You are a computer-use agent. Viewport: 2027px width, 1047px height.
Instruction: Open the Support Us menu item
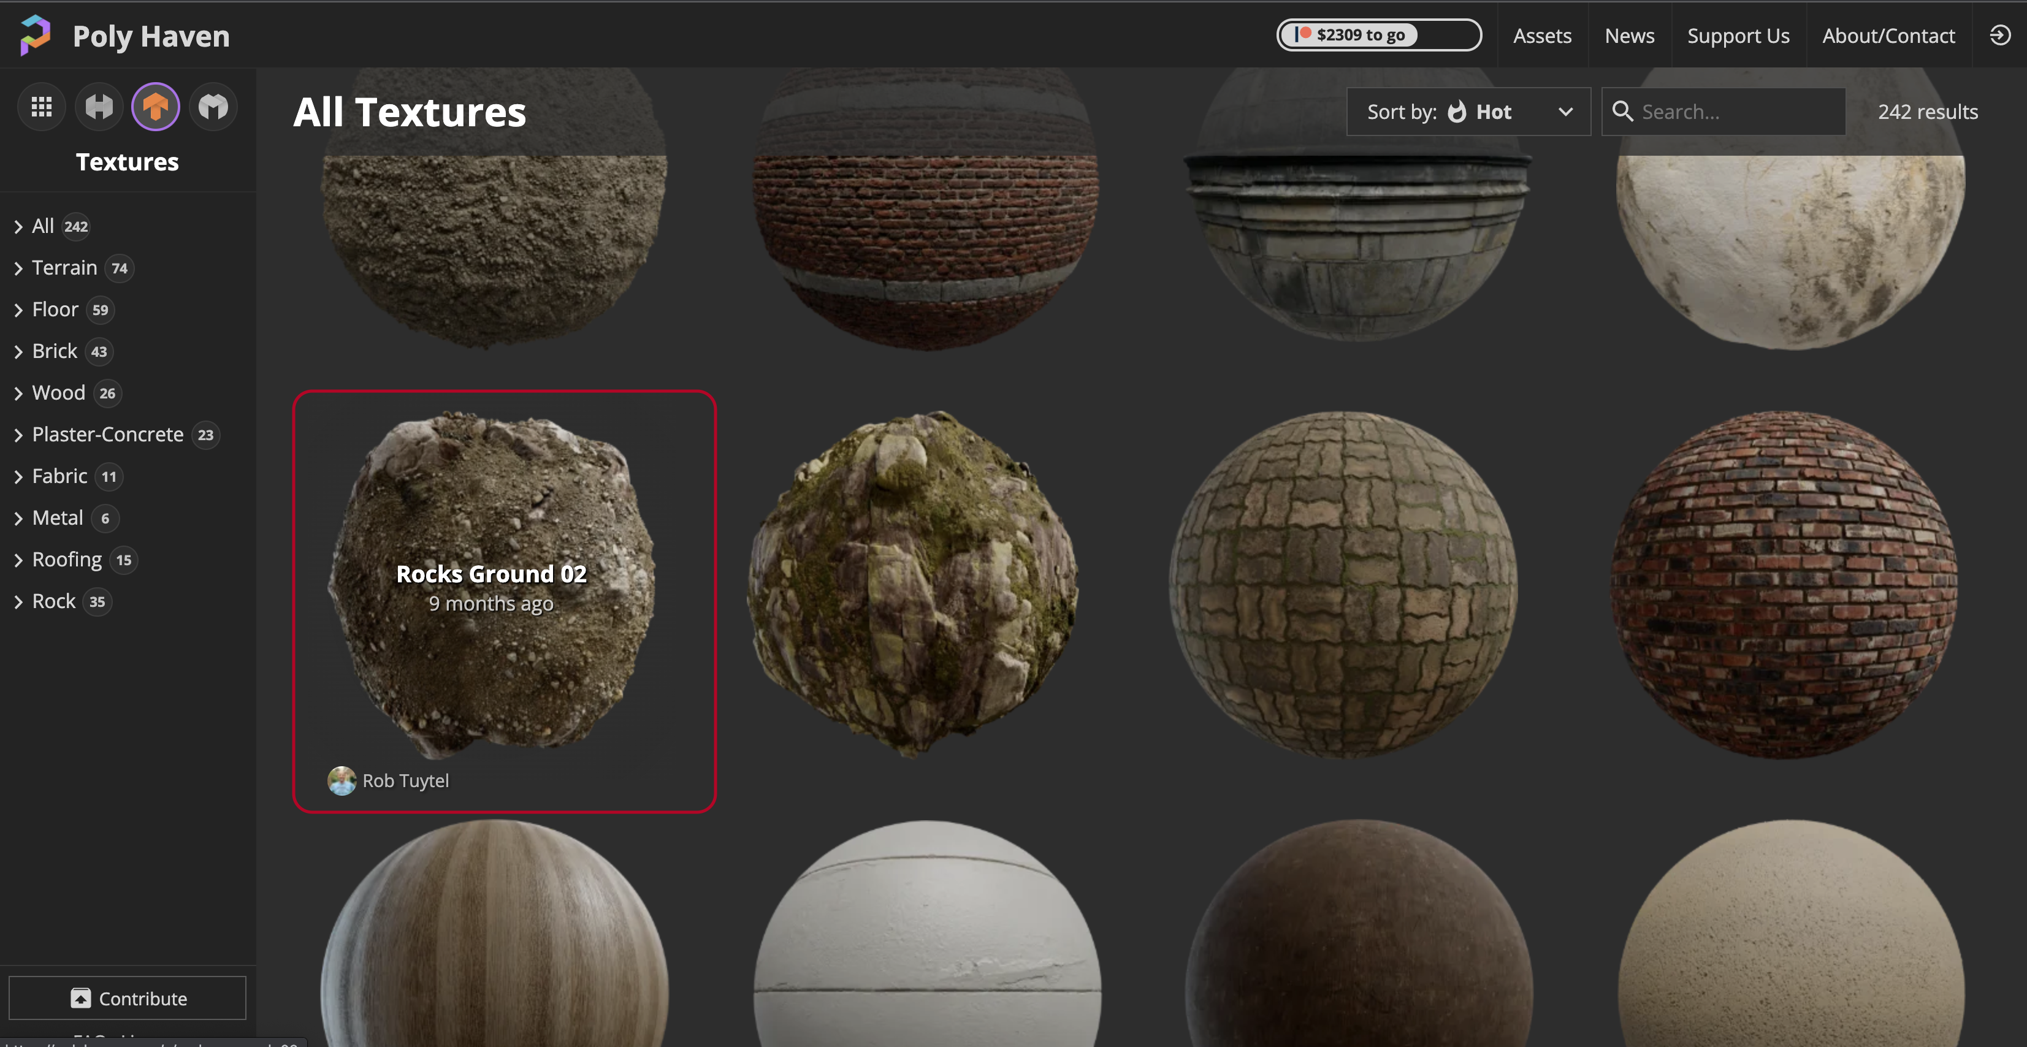(1738, 36)
